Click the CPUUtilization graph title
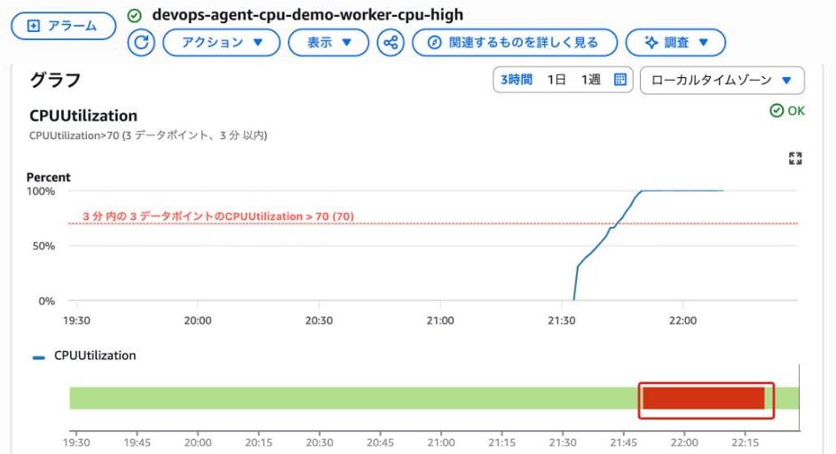The width and height of the screenshot is (836, 454). tap(83, 115)
